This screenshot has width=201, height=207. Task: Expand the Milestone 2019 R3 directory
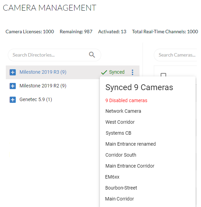click(x=13, y=72)
